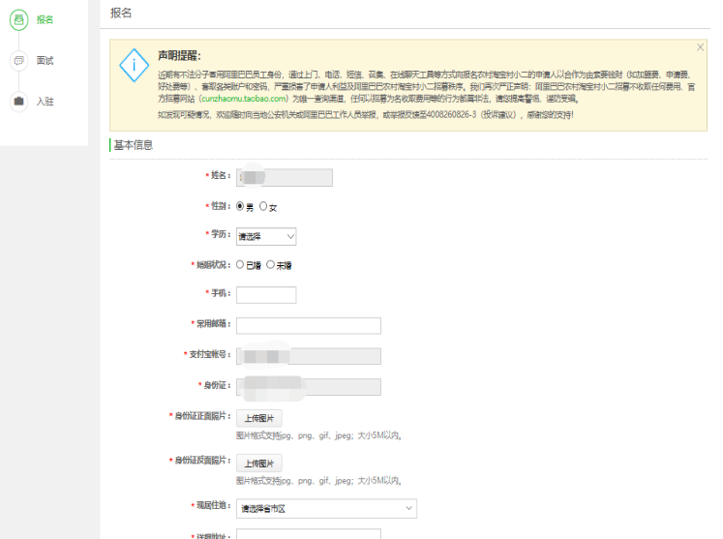The image size is (723, 539).
Task: Click the 面试 step icon in sidebar
Action: click(x=18, y=60)
